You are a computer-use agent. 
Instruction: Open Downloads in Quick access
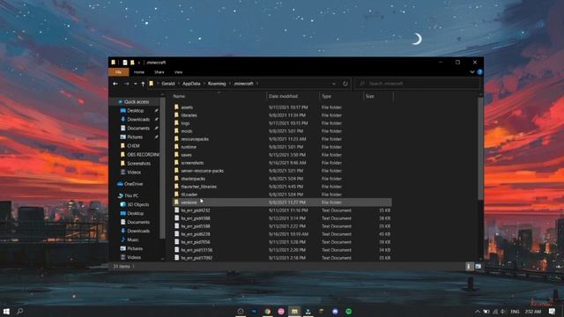click(x=138, y=120)
